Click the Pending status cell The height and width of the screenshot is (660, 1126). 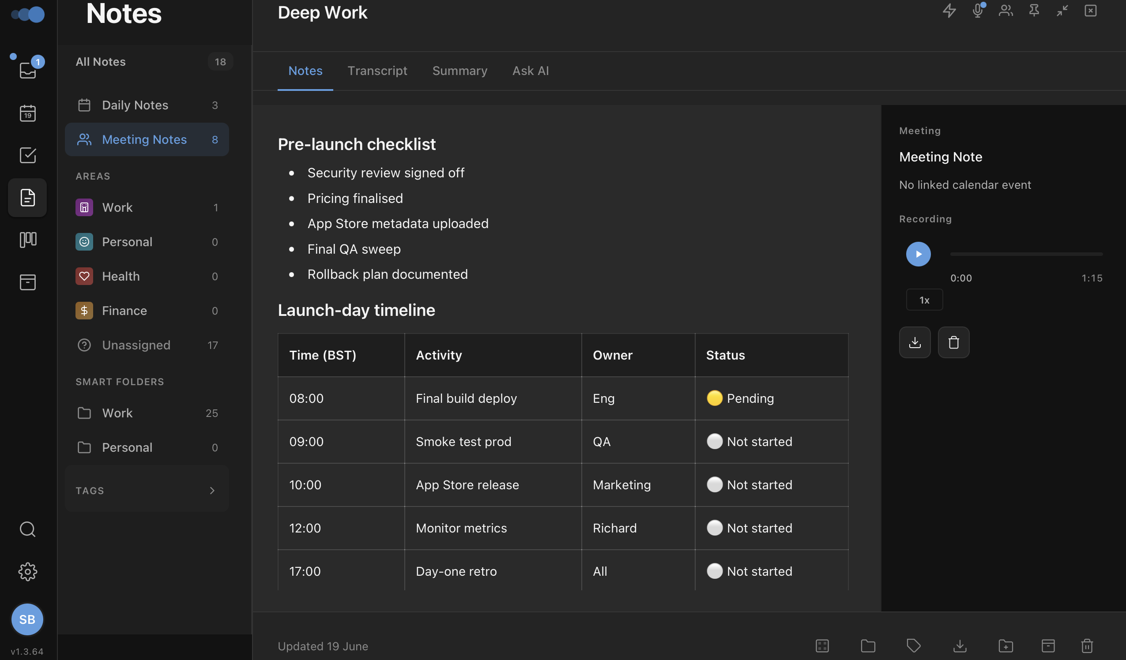point(771,398)
